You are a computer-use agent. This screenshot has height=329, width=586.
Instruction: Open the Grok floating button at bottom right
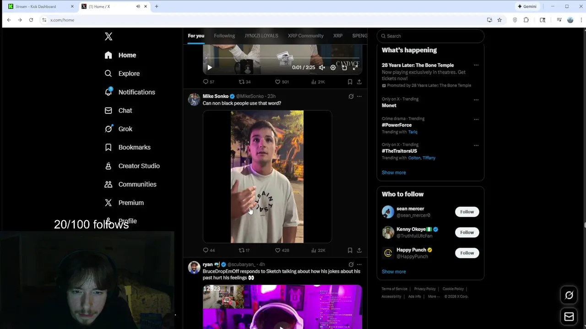tap(569, 295)
